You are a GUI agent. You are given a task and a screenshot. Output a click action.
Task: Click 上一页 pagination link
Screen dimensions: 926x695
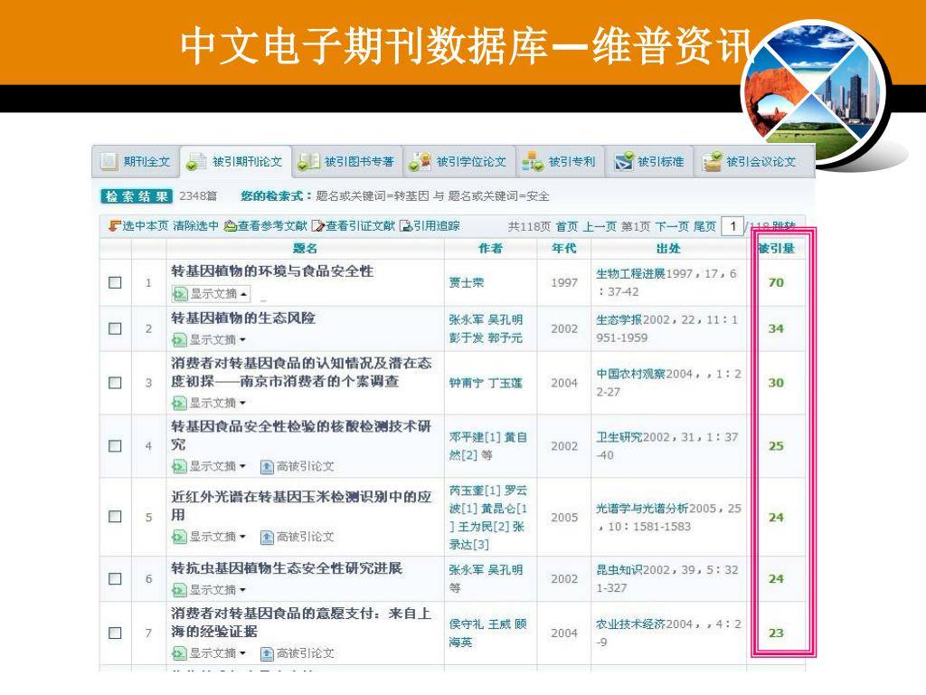tap(600, 226)
